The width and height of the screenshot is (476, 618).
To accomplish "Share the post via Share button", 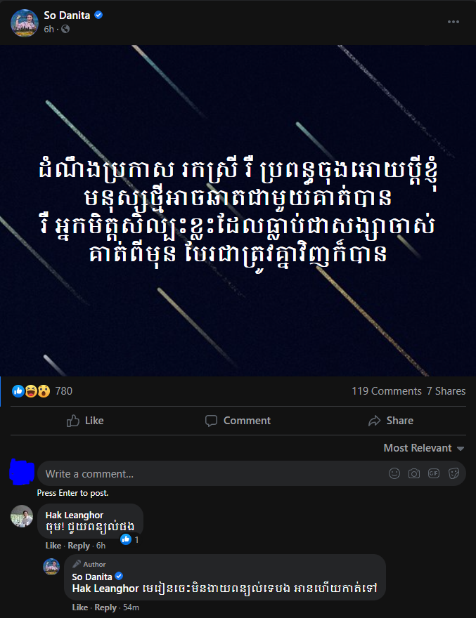I will coord(391,421).
